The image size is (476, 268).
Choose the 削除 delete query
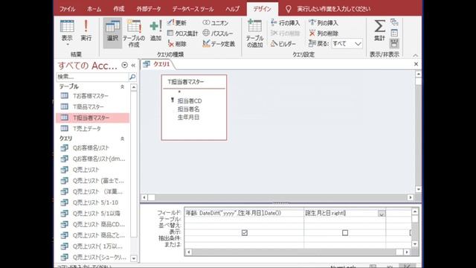click(177, 44)
